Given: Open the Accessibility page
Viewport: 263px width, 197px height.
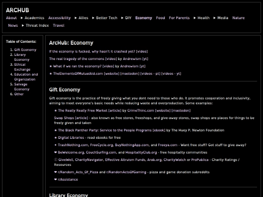Looking at the screenshot, I should (59, 18).
